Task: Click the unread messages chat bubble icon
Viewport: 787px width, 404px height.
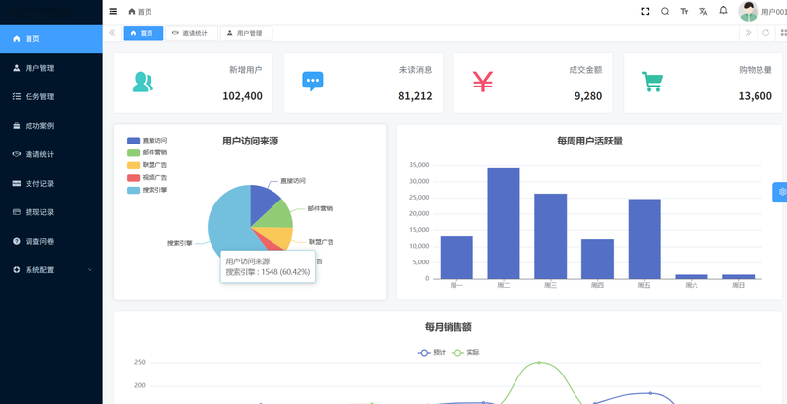Action: pyautogui.click(x=313, y=82)
